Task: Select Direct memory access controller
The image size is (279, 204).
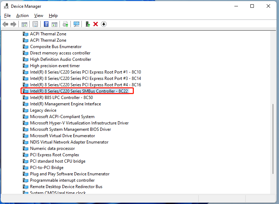Action: (x=60, y=53)
